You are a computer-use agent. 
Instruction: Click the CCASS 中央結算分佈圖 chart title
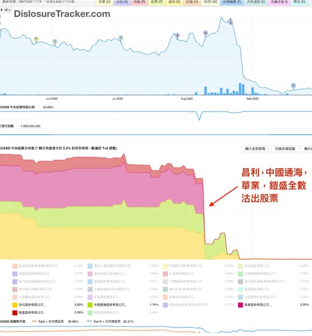[x=58, y=148]
